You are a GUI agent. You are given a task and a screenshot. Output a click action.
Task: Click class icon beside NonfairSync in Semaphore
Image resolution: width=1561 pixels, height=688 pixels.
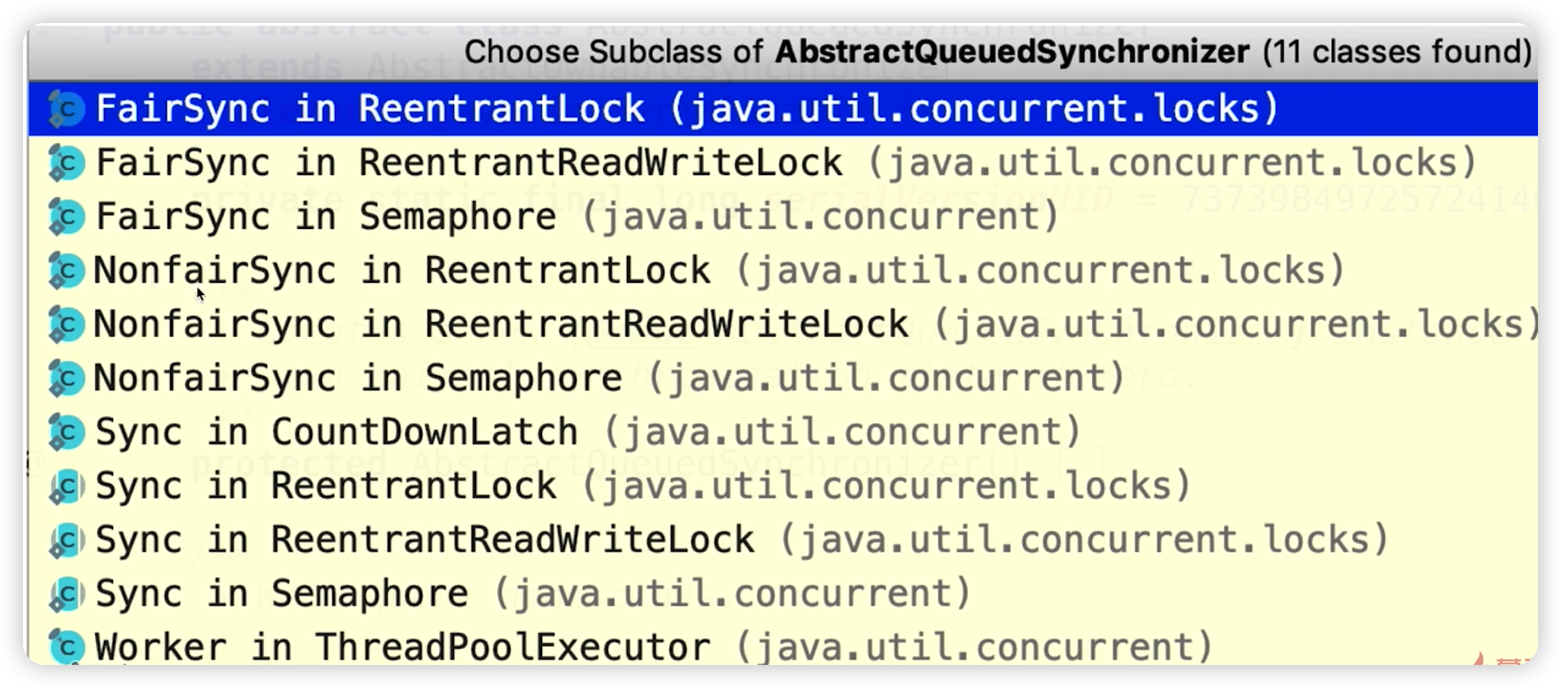click(66, 378)
